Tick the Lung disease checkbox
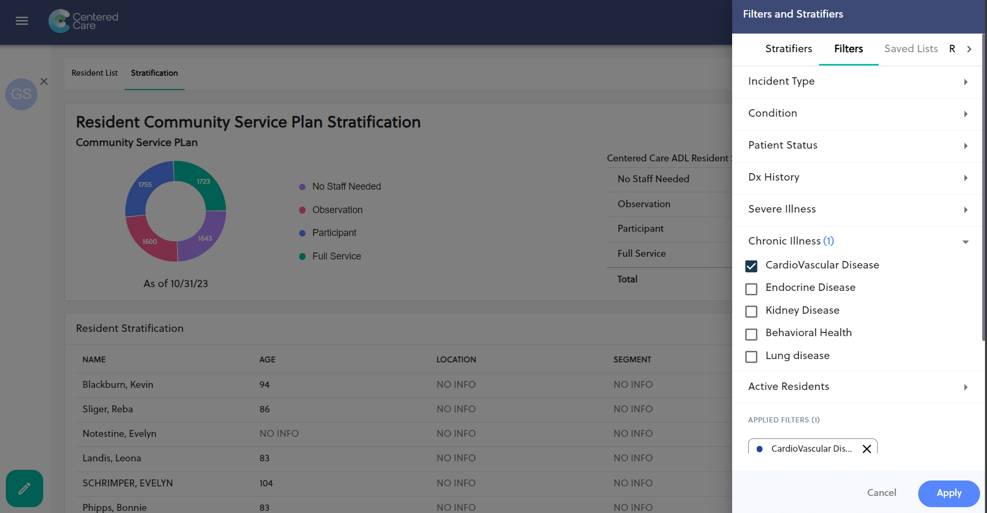 coord(751,356)
